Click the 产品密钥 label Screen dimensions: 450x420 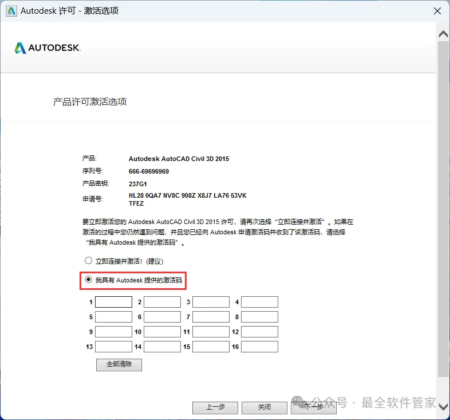[96, 183]
